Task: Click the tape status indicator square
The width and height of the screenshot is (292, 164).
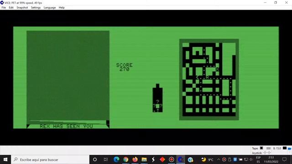Action: (261, 148)
